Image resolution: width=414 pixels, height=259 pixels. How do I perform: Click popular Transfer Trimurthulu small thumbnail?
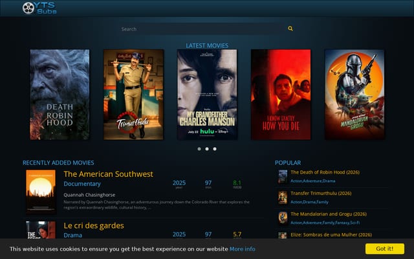pyautogui.click(x=283, y=197)
